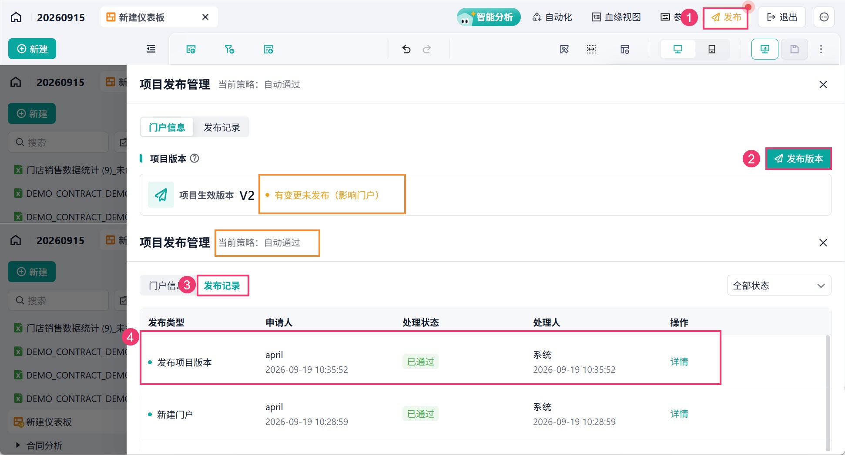This screenshot has width=845, height=455.
Task: Close the upper 项目发布管理 panel
Action: [823, 85]
